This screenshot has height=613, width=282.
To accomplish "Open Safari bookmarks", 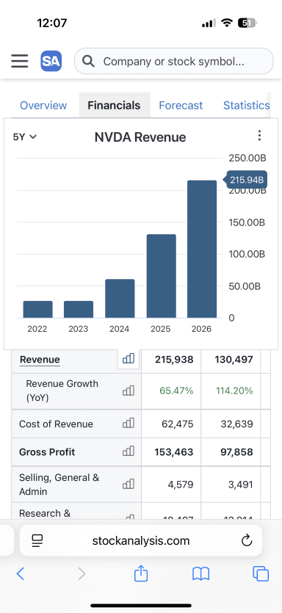I will pos(201,574).
